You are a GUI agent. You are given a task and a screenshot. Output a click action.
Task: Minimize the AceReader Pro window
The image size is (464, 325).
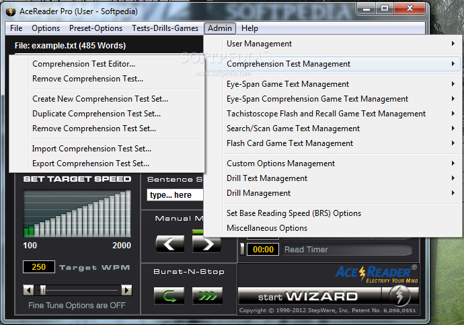(x=366, y=9)
